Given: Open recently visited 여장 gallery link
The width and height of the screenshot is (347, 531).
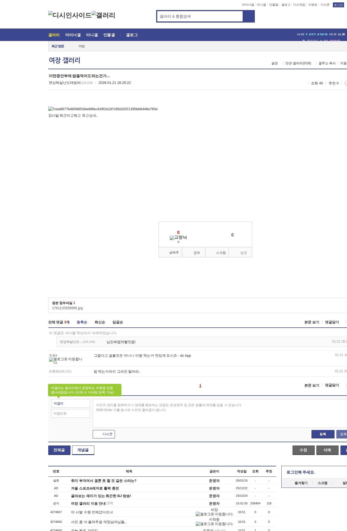Looking at the screenshot, I should point(82,46).
